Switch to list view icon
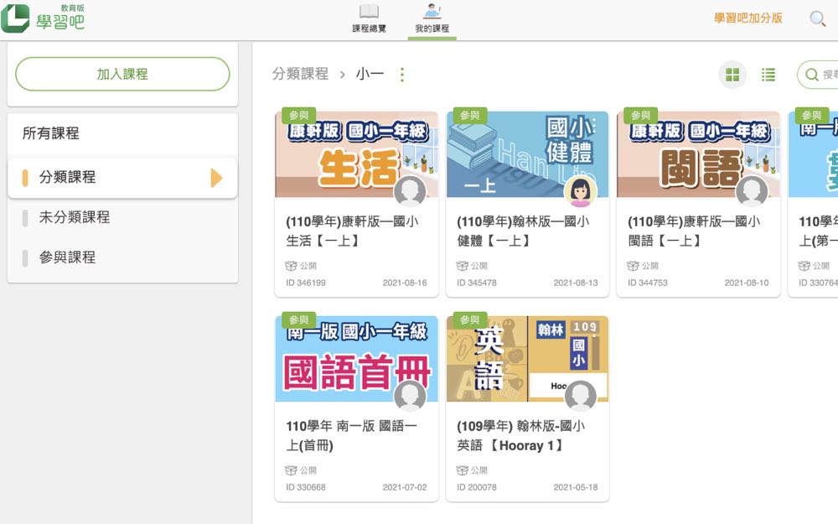The width and height of the screenshot is (838, 524). [768, 75]
